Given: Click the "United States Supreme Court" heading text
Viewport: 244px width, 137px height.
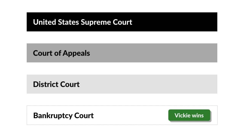Looking at the screenshot, I should pos(83,22).
